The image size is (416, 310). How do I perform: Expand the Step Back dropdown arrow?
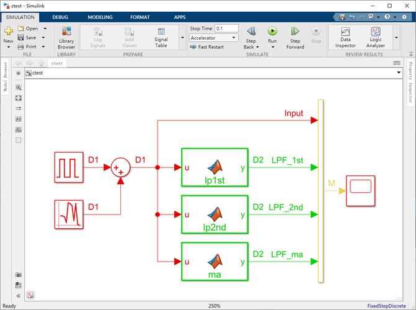(x=258, y=47)
